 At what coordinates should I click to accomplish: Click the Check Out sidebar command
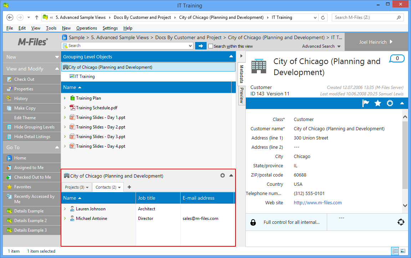(x=24, y=79)
